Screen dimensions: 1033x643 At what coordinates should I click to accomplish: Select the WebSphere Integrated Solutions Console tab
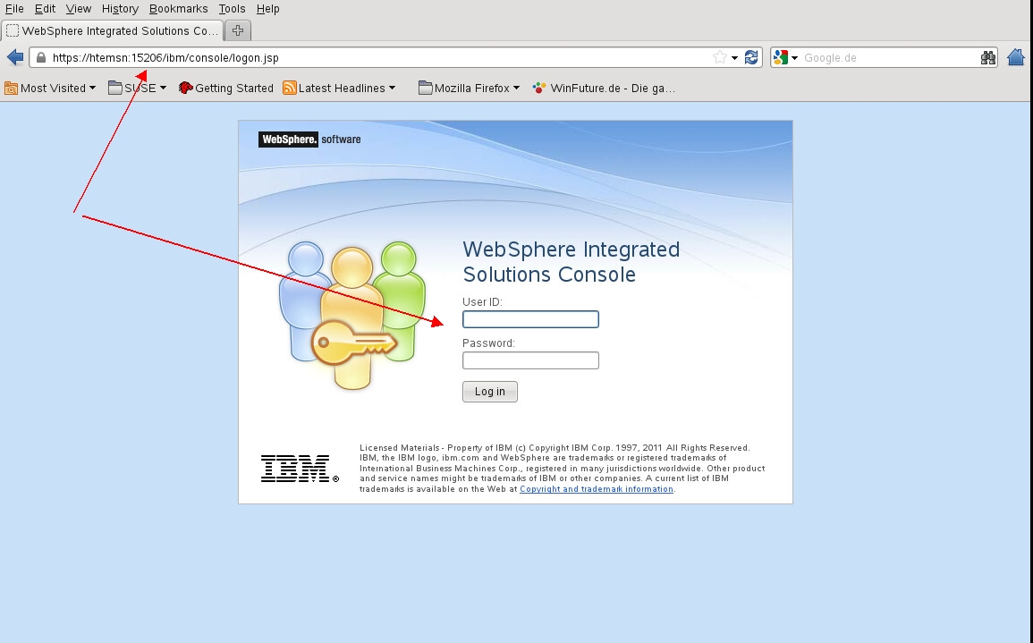(x=112, y=31)
